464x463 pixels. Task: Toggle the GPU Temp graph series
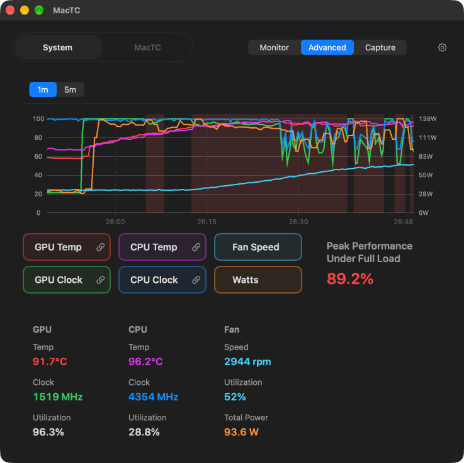point(67,247)
